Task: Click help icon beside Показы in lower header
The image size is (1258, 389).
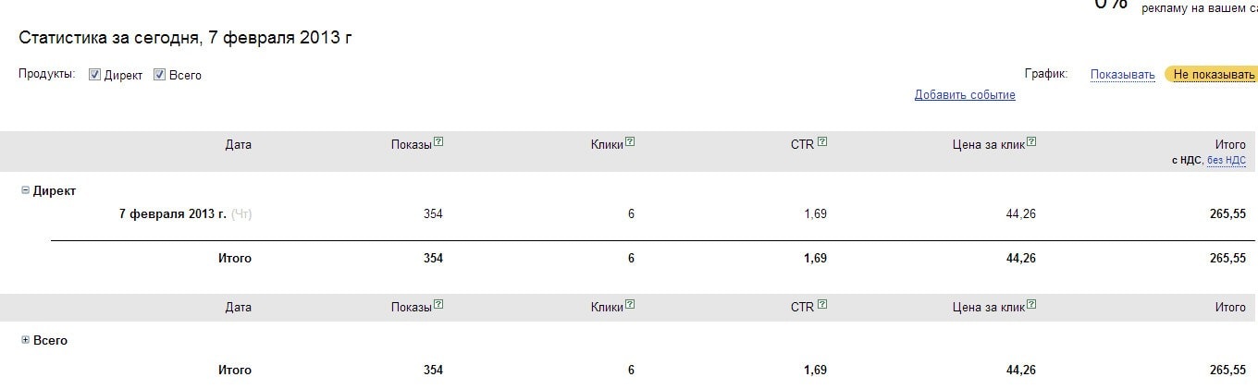Action: click(x=438, y=305)
